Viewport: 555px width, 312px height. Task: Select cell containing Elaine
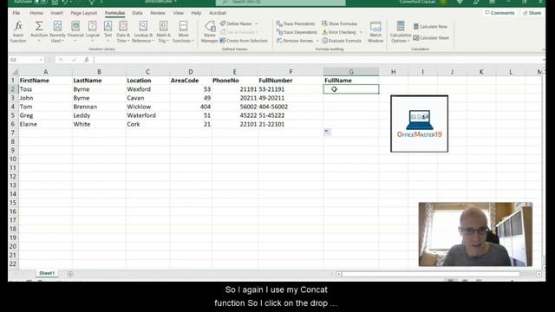pos(45,124)
